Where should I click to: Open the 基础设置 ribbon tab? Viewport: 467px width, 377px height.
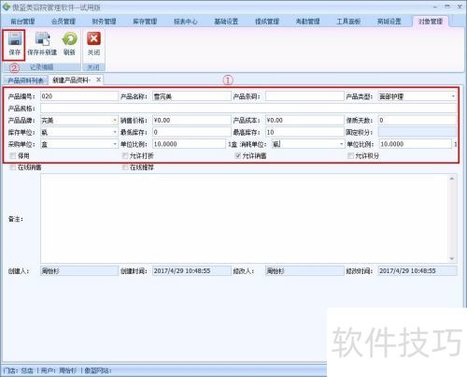tap(226, 22)
